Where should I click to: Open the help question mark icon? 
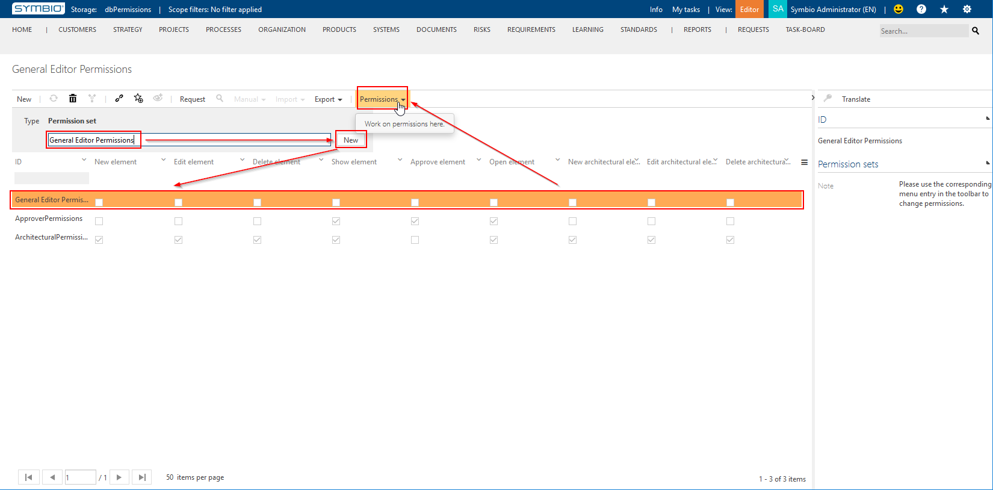point(921,9)
